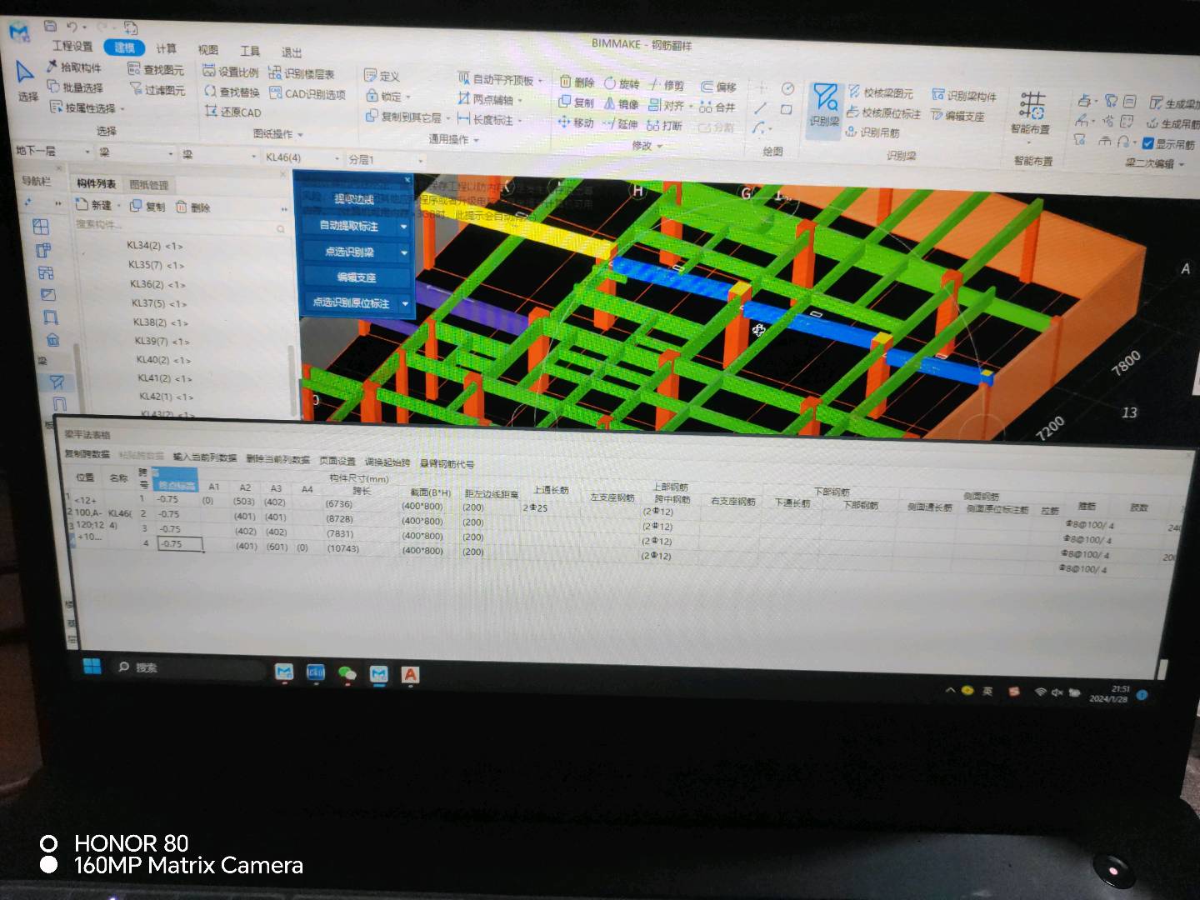Open WeChat from the taskbar
1200x900 pixels.
click(347, 673)
